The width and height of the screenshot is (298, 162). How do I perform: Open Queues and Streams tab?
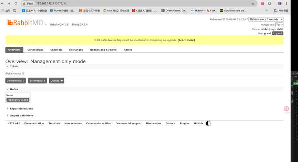[103, 50]
